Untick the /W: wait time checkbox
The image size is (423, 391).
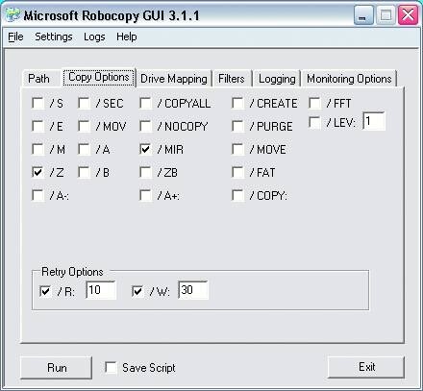pos(137,291)
